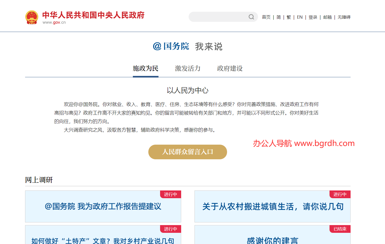Open the 首页 home link
Screen dimensions: 385x244
pos(266,17)
